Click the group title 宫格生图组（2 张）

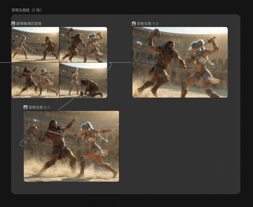click(x=27, y=10)
